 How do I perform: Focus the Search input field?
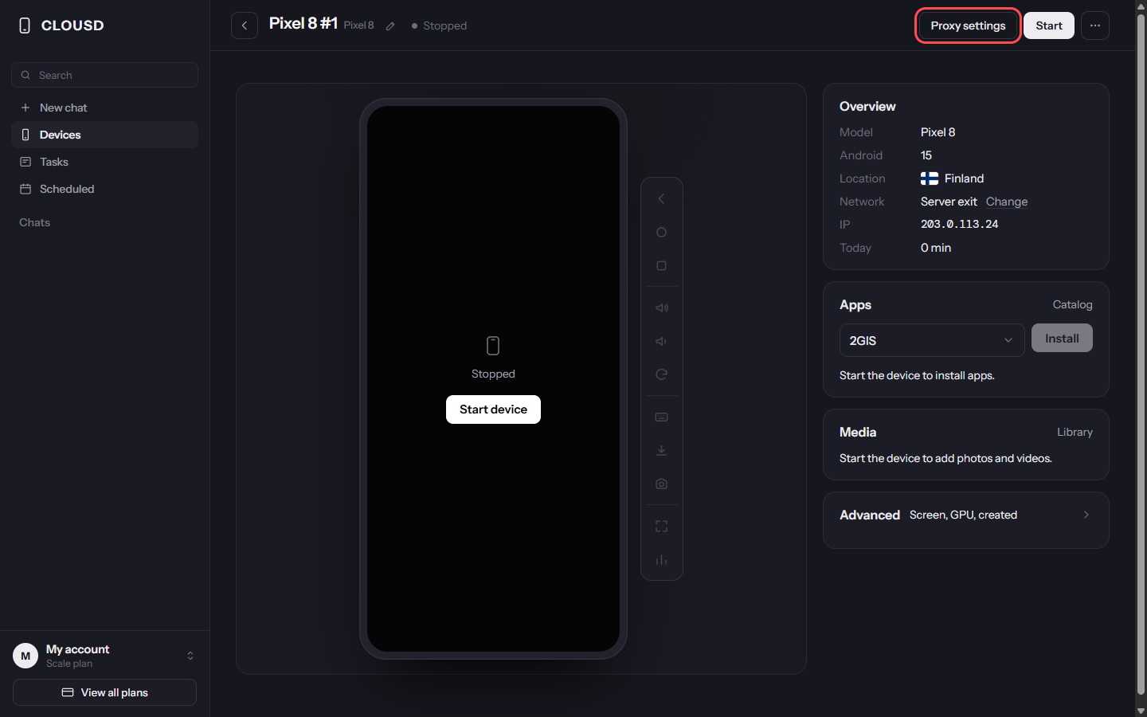pos(104,75)
